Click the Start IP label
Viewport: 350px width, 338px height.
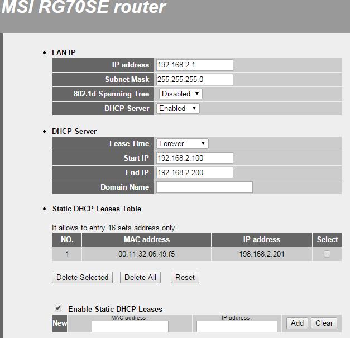click(136, 158)
